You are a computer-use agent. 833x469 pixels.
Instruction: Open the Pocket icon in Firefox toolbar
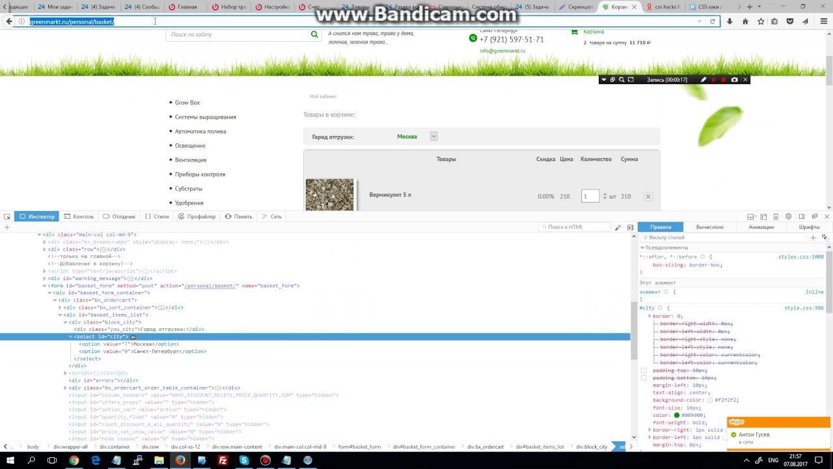790,21
